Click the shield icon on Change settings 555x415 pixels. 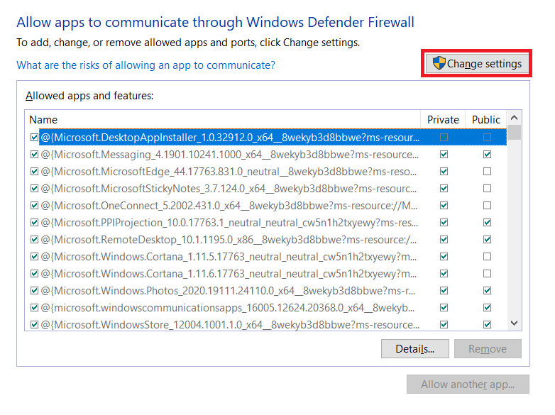pyautogui.click(x=439, y=63)
